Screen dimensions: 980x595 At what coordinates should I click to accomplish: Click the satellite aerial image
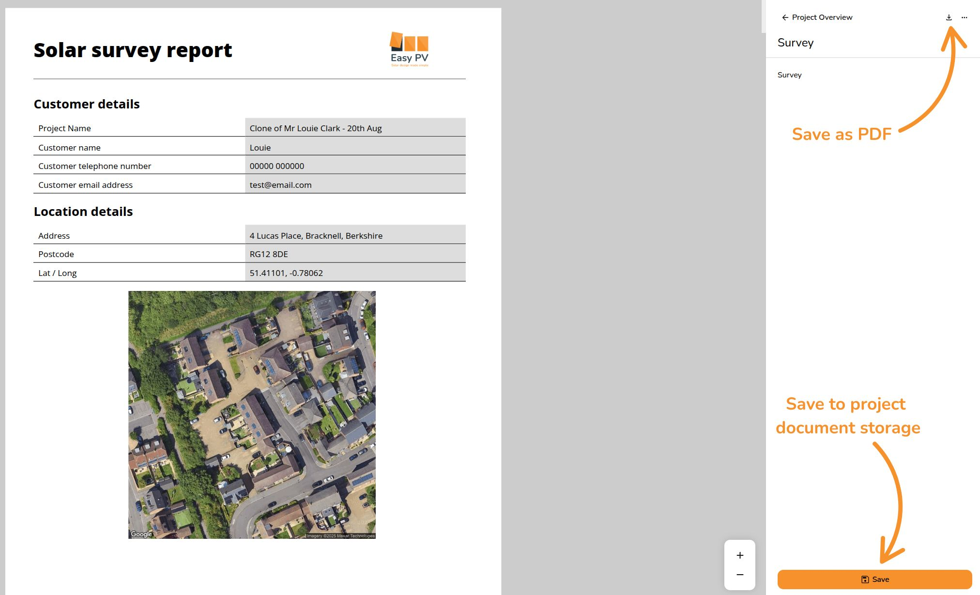[x=252, y=414]
